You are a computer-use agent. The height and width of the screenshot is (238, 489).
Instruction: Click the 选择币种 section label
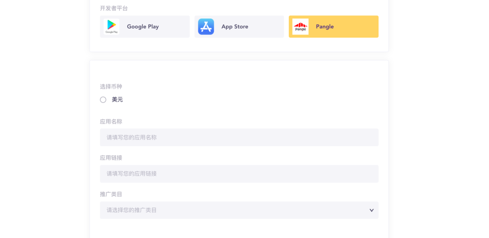111,86
